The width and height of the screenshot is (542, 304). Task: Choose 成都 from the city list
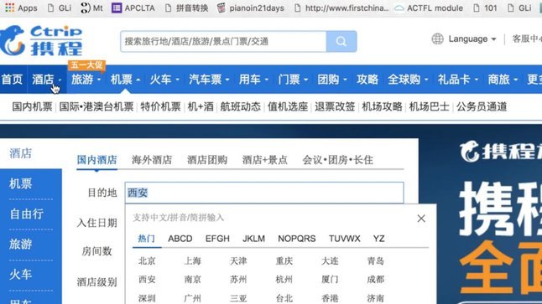click(x=375, y=279)
